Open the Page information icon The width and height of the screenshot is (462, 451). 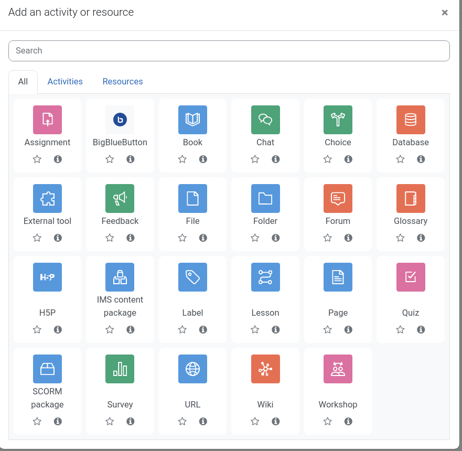pyautogui.click(x=348, y=329)
